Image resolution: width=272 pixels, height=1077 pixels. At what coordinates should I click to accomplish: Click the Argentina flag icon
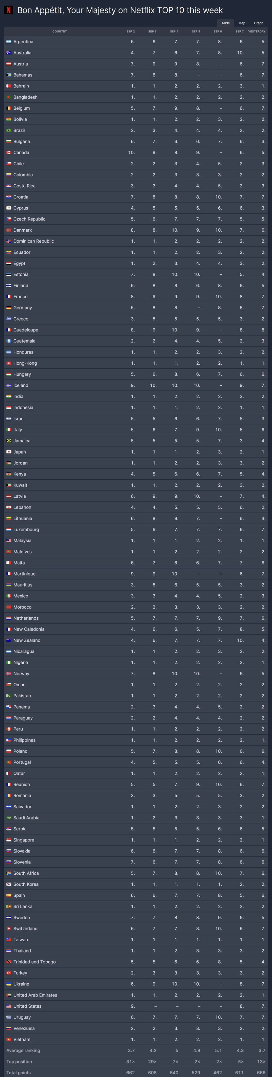pyautogui.click(x=9, y=42)
